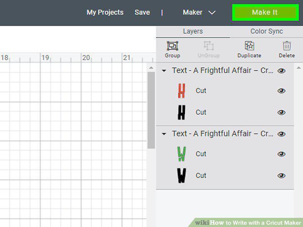Click Cut label beside red H
303x227 pixels.
(x=201, y=91)
